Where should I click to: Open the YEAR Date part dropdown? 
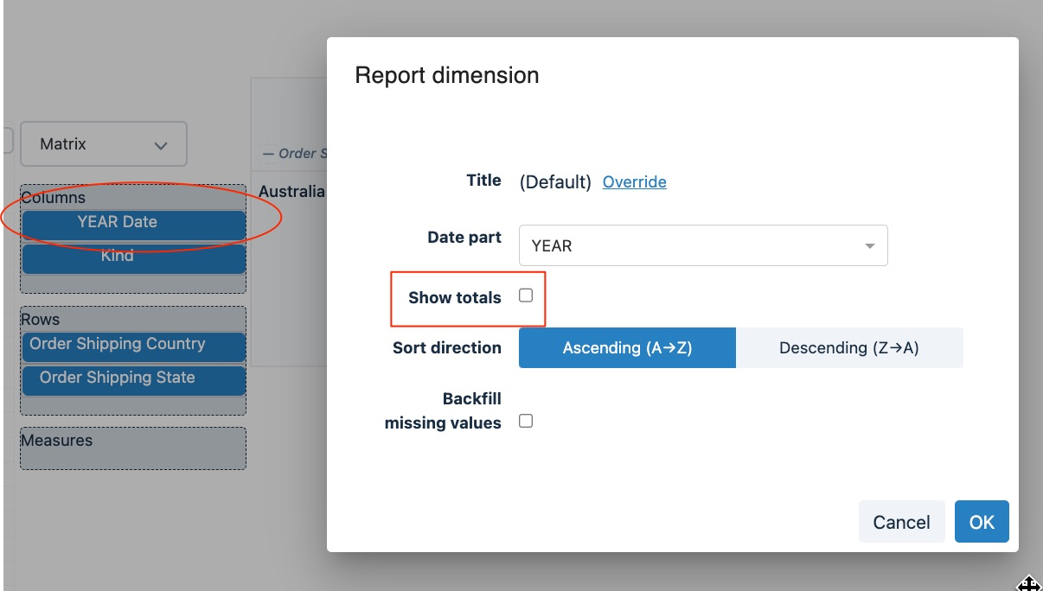pos(702,245)
